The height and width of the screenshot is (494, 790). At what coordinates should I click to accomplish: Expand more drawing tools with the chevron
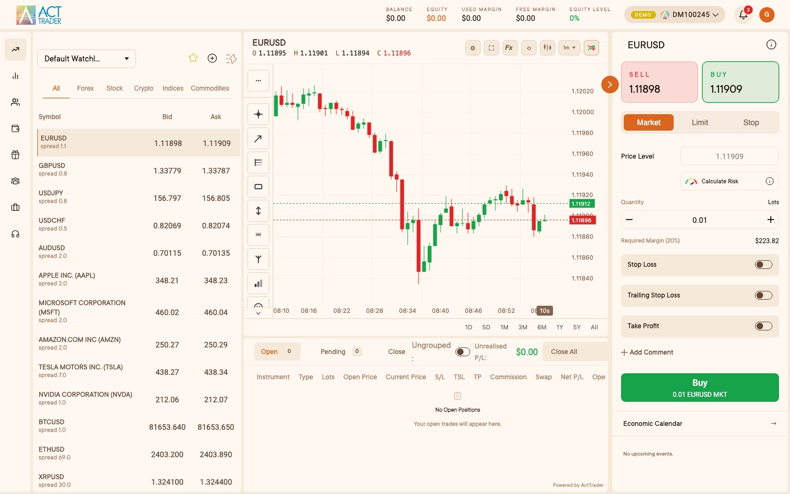[258, 313]
